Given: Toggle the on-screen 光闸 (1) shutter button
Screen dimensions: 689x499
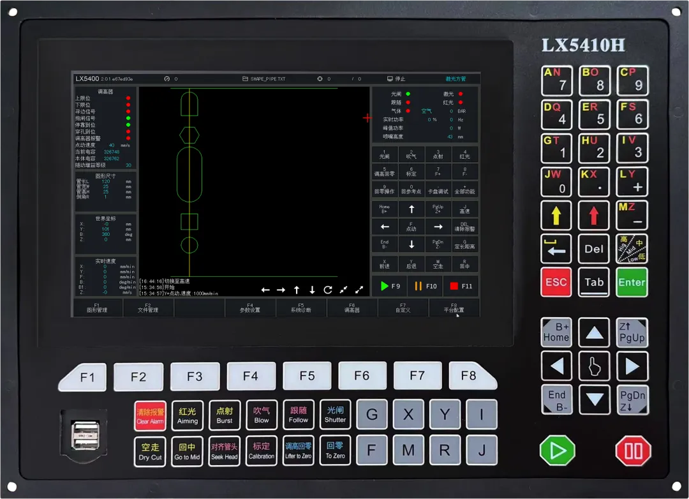Looking at the screenshot, I should 385,154.
